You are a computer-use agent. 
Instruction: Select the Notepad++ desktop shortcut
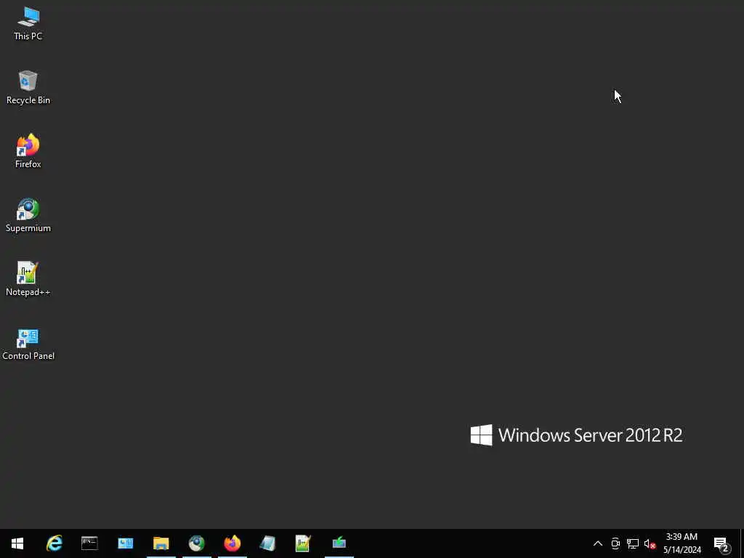point(28,280)
